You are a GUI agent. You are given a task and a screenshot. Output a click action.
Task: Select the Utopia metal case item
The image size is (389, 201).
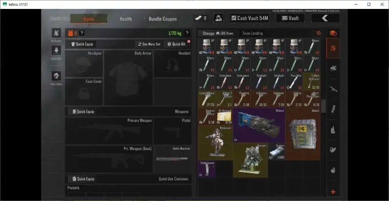click(303, 134)
